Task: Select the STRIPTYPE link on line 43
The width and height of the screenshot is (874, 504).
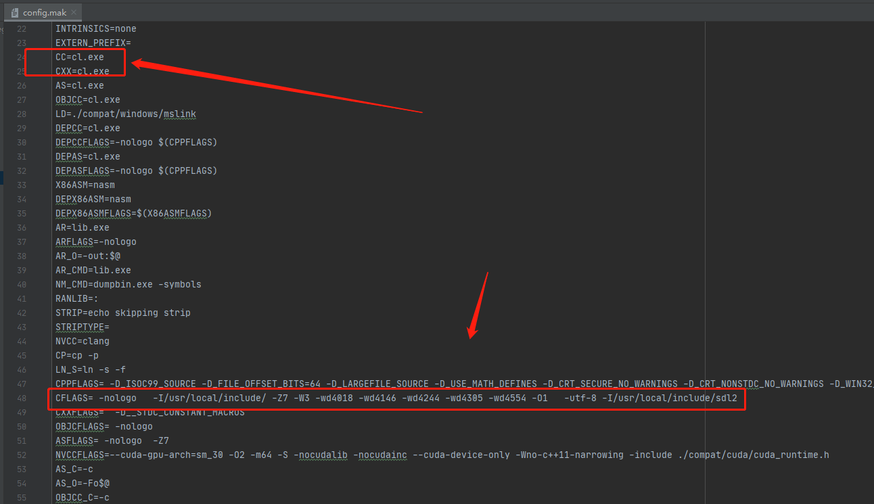Action: (x=81, y=327)
